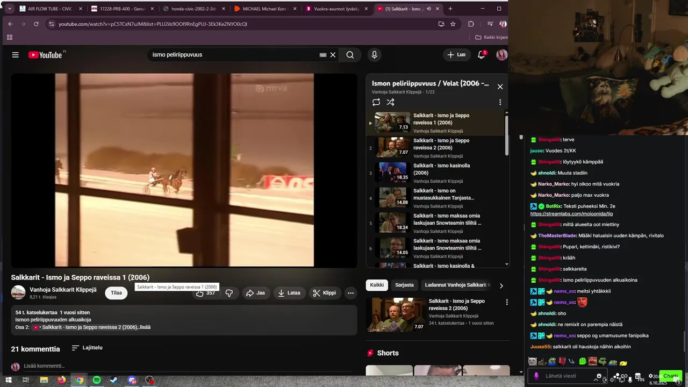Open Spotify from the taskbar

click(x=97, y=380)
